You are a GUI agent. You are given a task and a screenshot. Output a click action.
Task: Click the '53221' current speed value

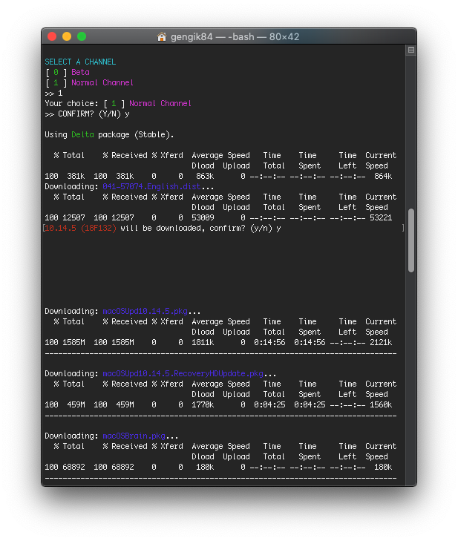[x=381, y=217]
